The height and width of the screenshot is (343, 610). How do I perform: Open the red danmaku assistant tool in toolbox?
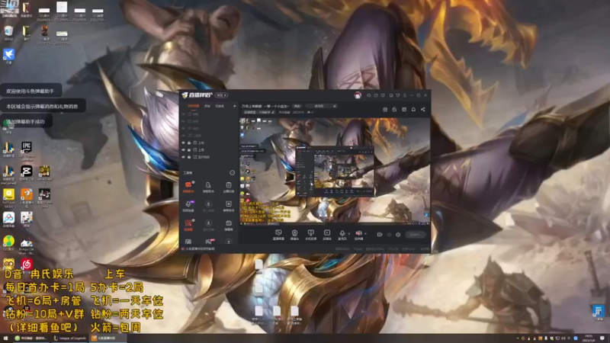188,186
